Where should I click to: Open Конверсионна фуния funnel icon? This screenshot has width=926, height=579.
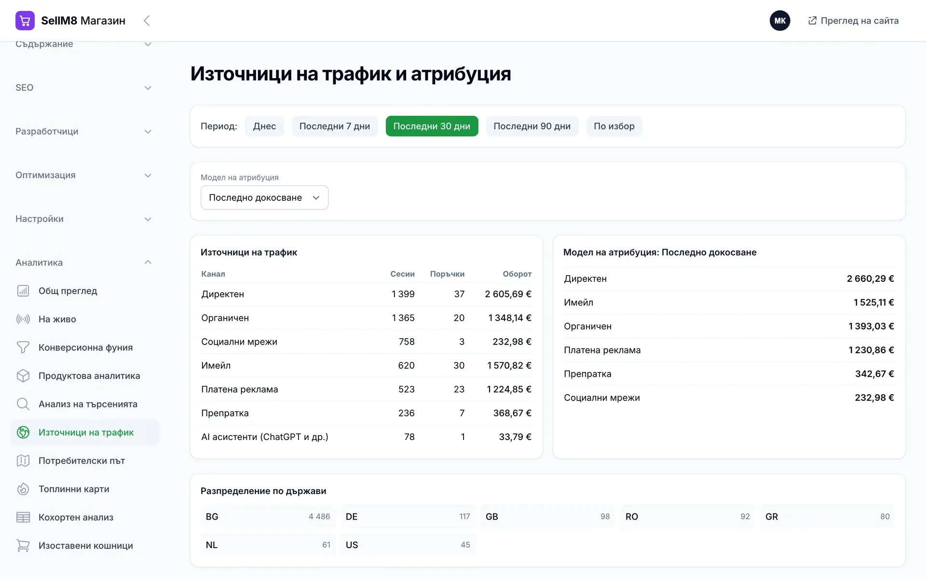[23, 347]
